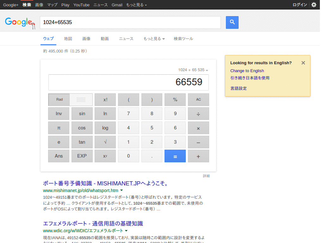
Task: Insert Euler's constant e
Action: click(59, 142)
